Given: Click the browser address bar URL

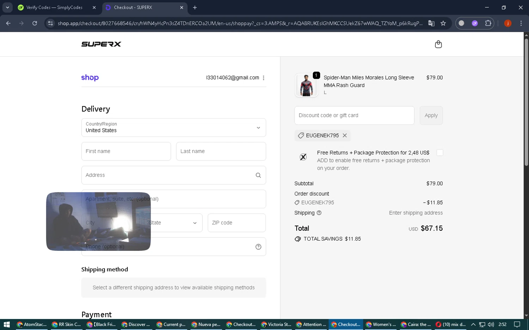Looking at the screenshot, I should [240, 23].
